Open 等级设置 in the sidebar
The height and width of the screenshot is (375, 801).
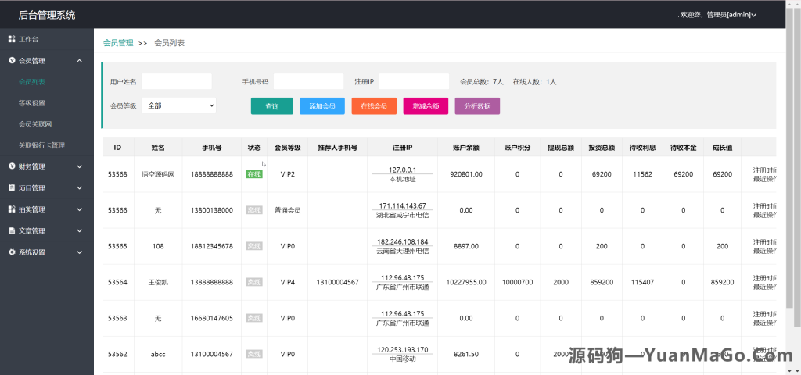tap(32, 103)
